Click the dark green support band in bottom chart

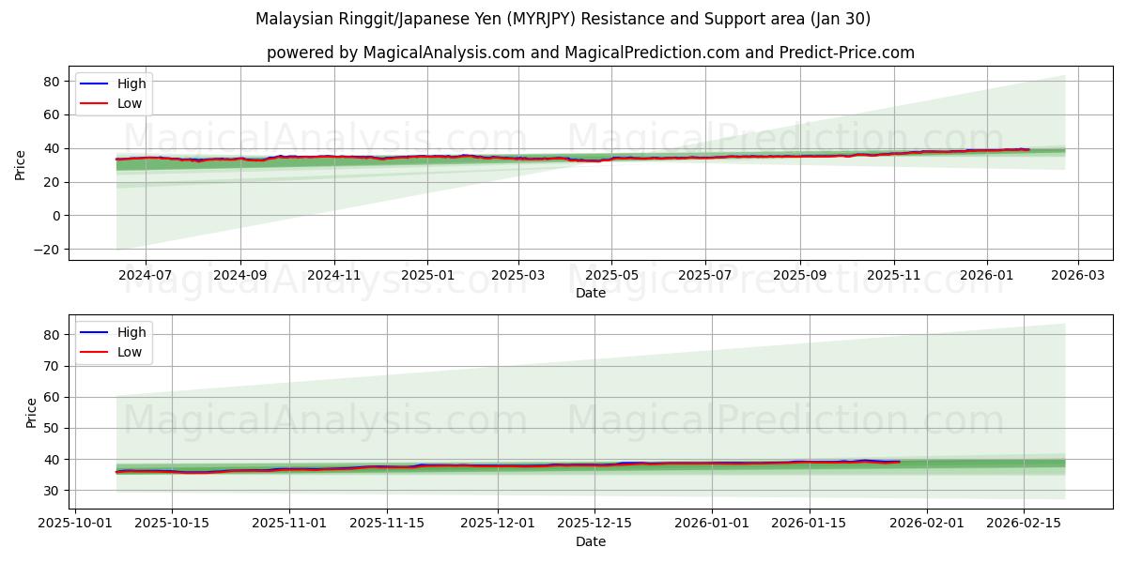(x=986, y=463)
